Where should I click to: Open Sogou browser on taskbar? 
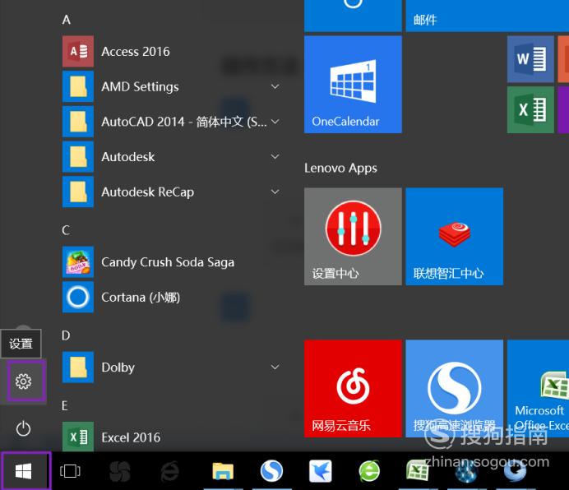[271, 471]
